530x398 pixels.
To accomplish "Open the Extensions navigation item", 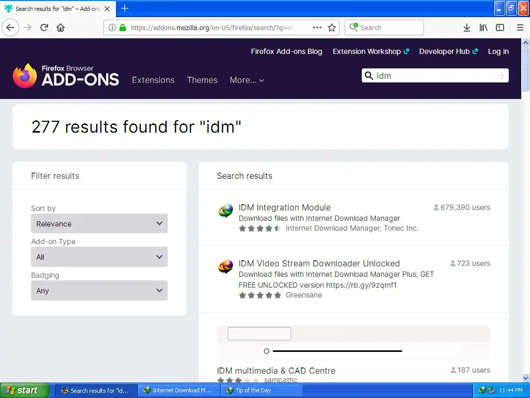I will 153,80.
